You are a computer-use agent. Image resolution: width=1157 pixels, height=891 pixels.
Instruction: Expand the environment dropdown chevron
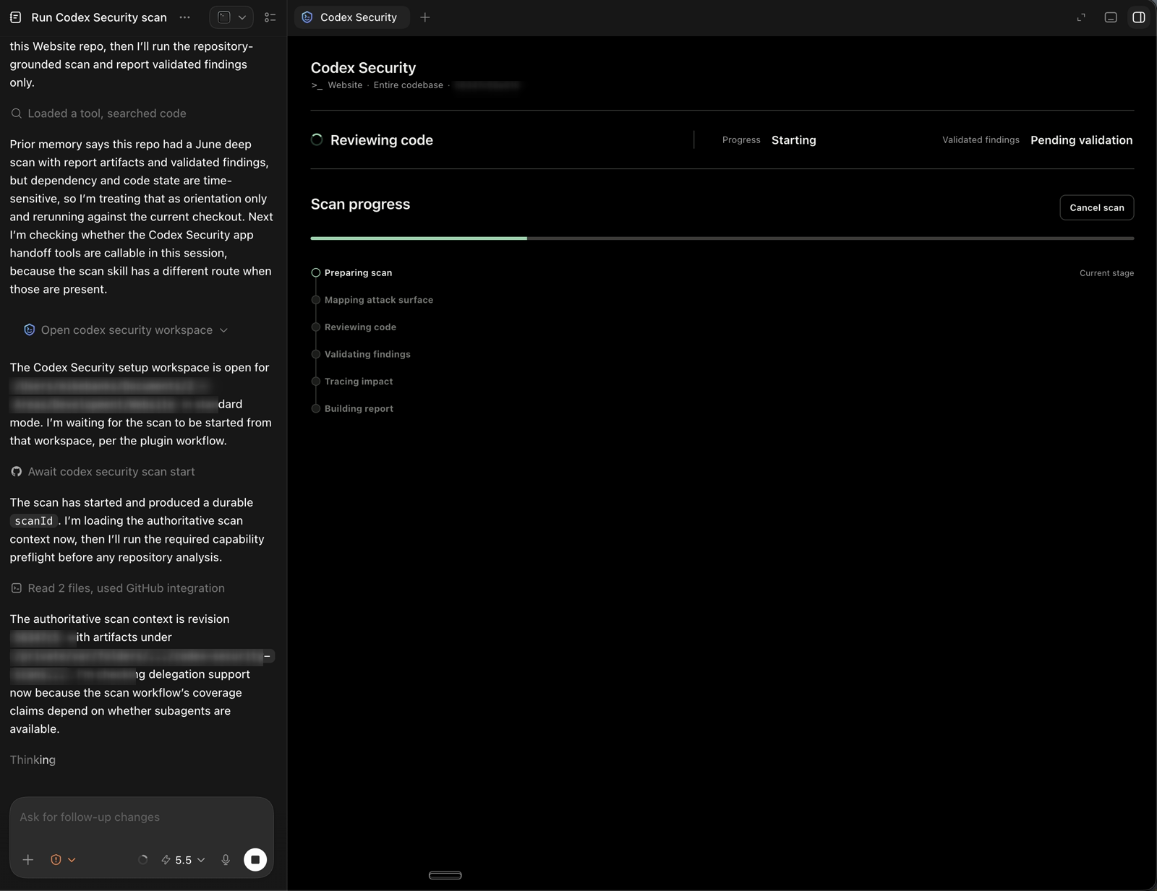pyautogui.click(x=242, y=17)
